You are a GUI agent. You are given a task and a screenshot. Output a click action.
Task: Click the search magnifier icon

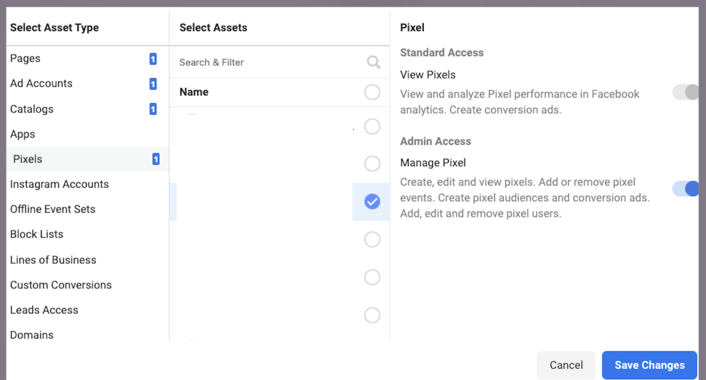point(374,62)
